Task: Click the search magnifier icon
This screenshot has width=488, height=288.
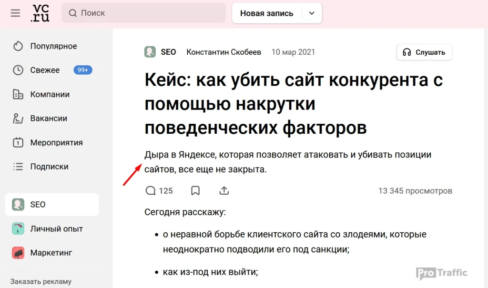Action: (73, 13)
